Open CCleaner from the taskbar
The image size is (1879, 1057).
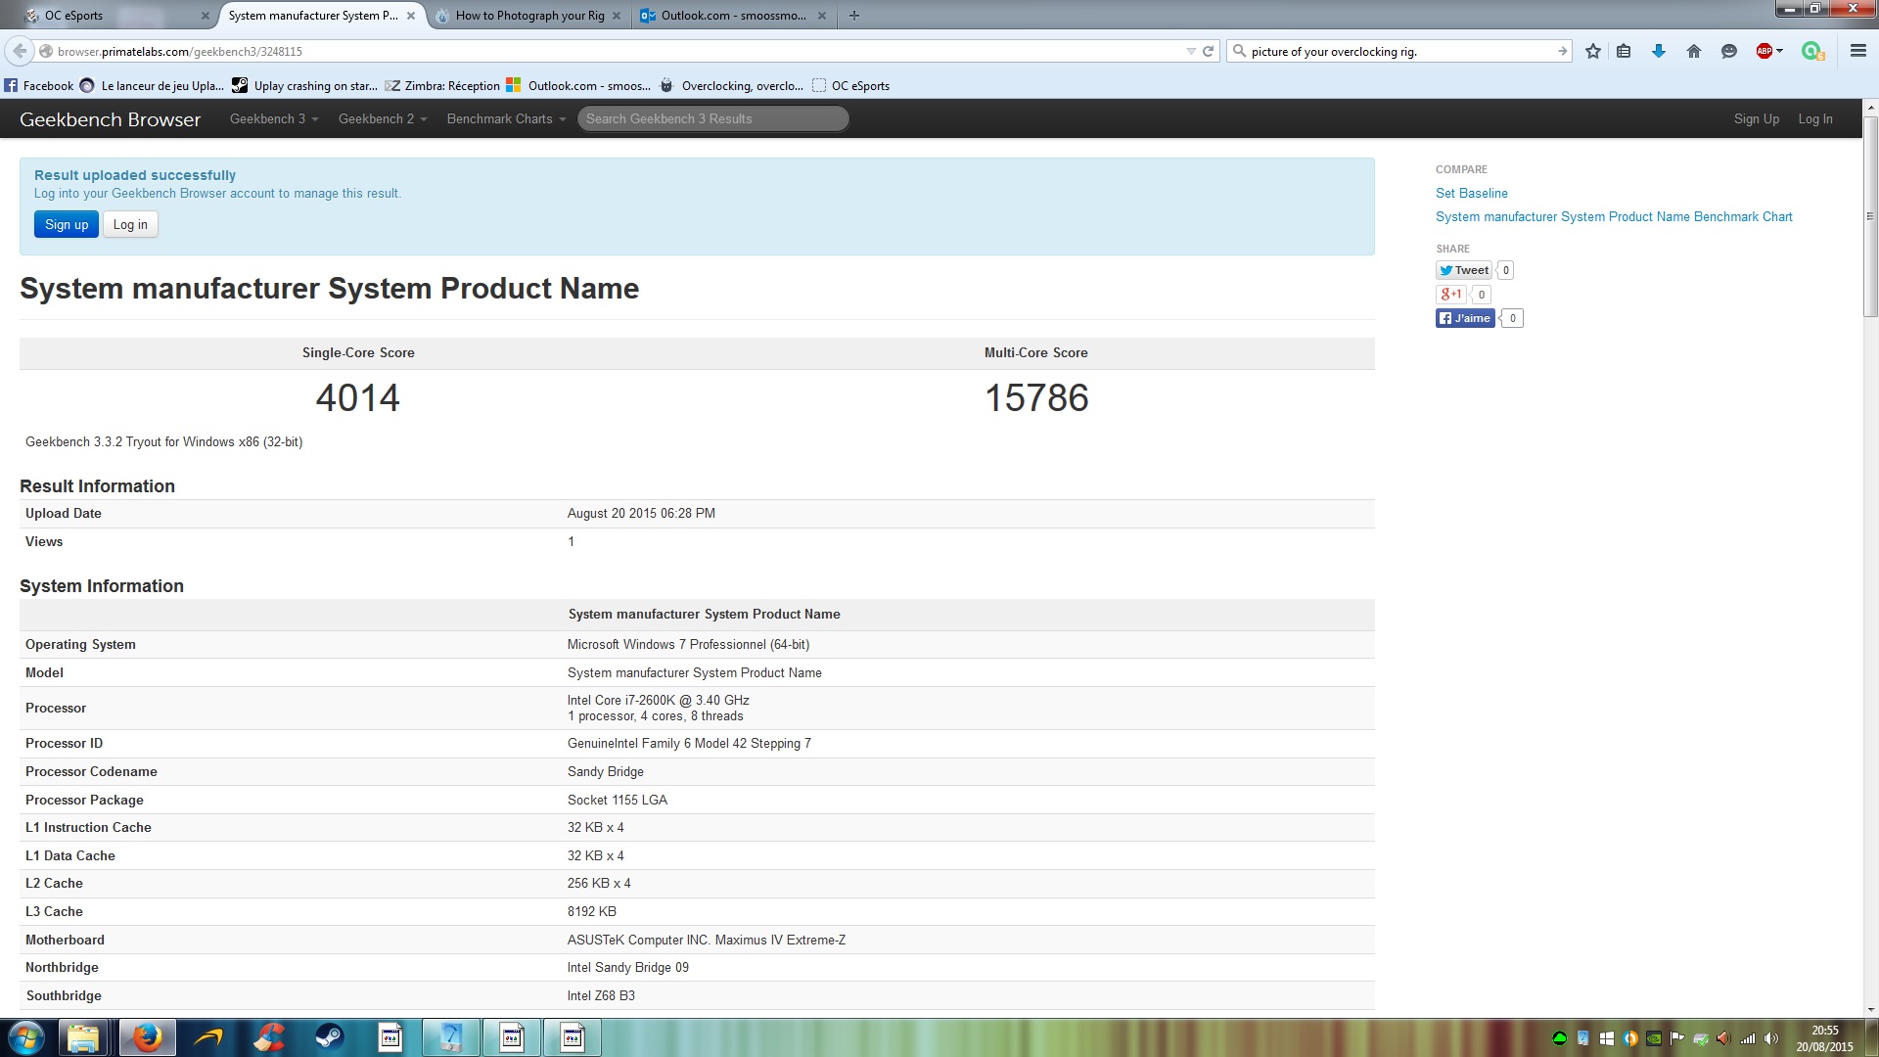pos(268,1037)
